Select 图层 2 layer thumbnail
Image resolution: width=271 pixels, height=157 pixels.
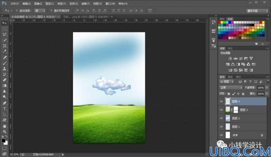(x=228, y=118)
